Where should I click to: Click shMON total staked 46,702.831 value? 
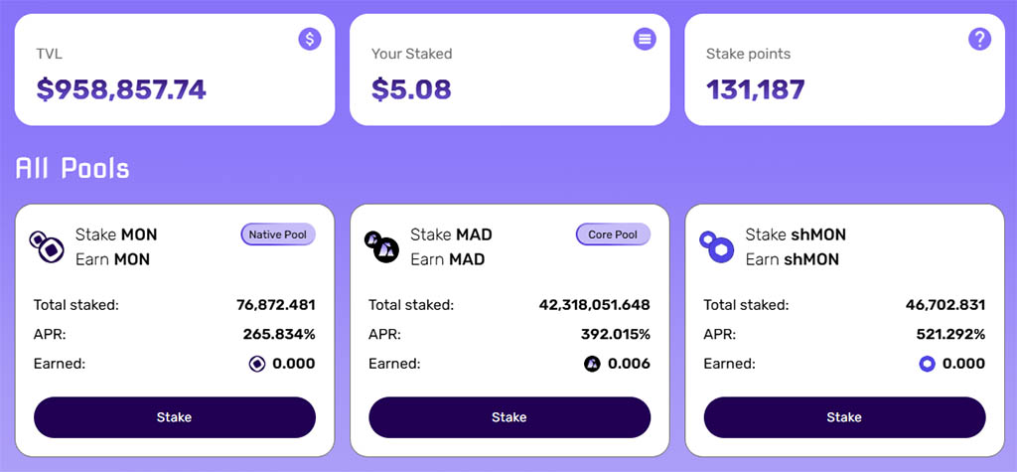tap(945, 304)
